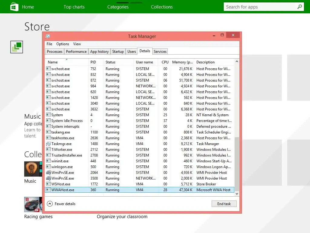Click the Racing games label in Store
The image size is (310, 233).
(x=38, y=217)
